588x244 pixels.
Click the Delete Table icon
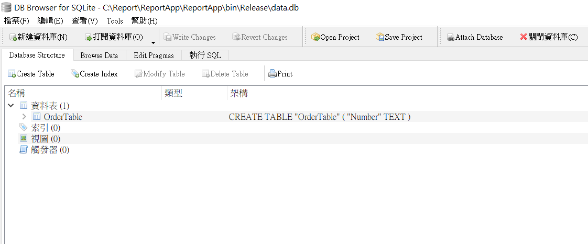[205, 74]
